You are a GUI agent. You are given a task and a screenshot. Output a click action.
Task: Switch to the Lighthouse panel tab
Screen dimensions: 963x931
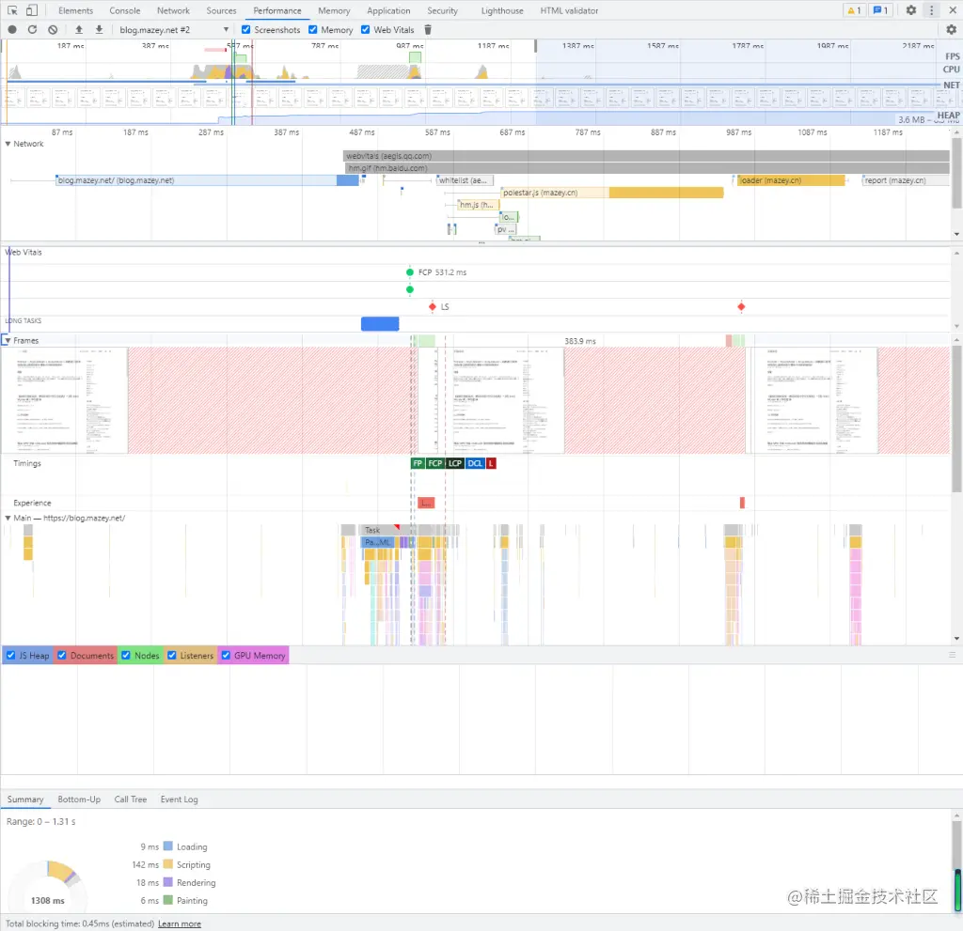(x=501, y=10)
